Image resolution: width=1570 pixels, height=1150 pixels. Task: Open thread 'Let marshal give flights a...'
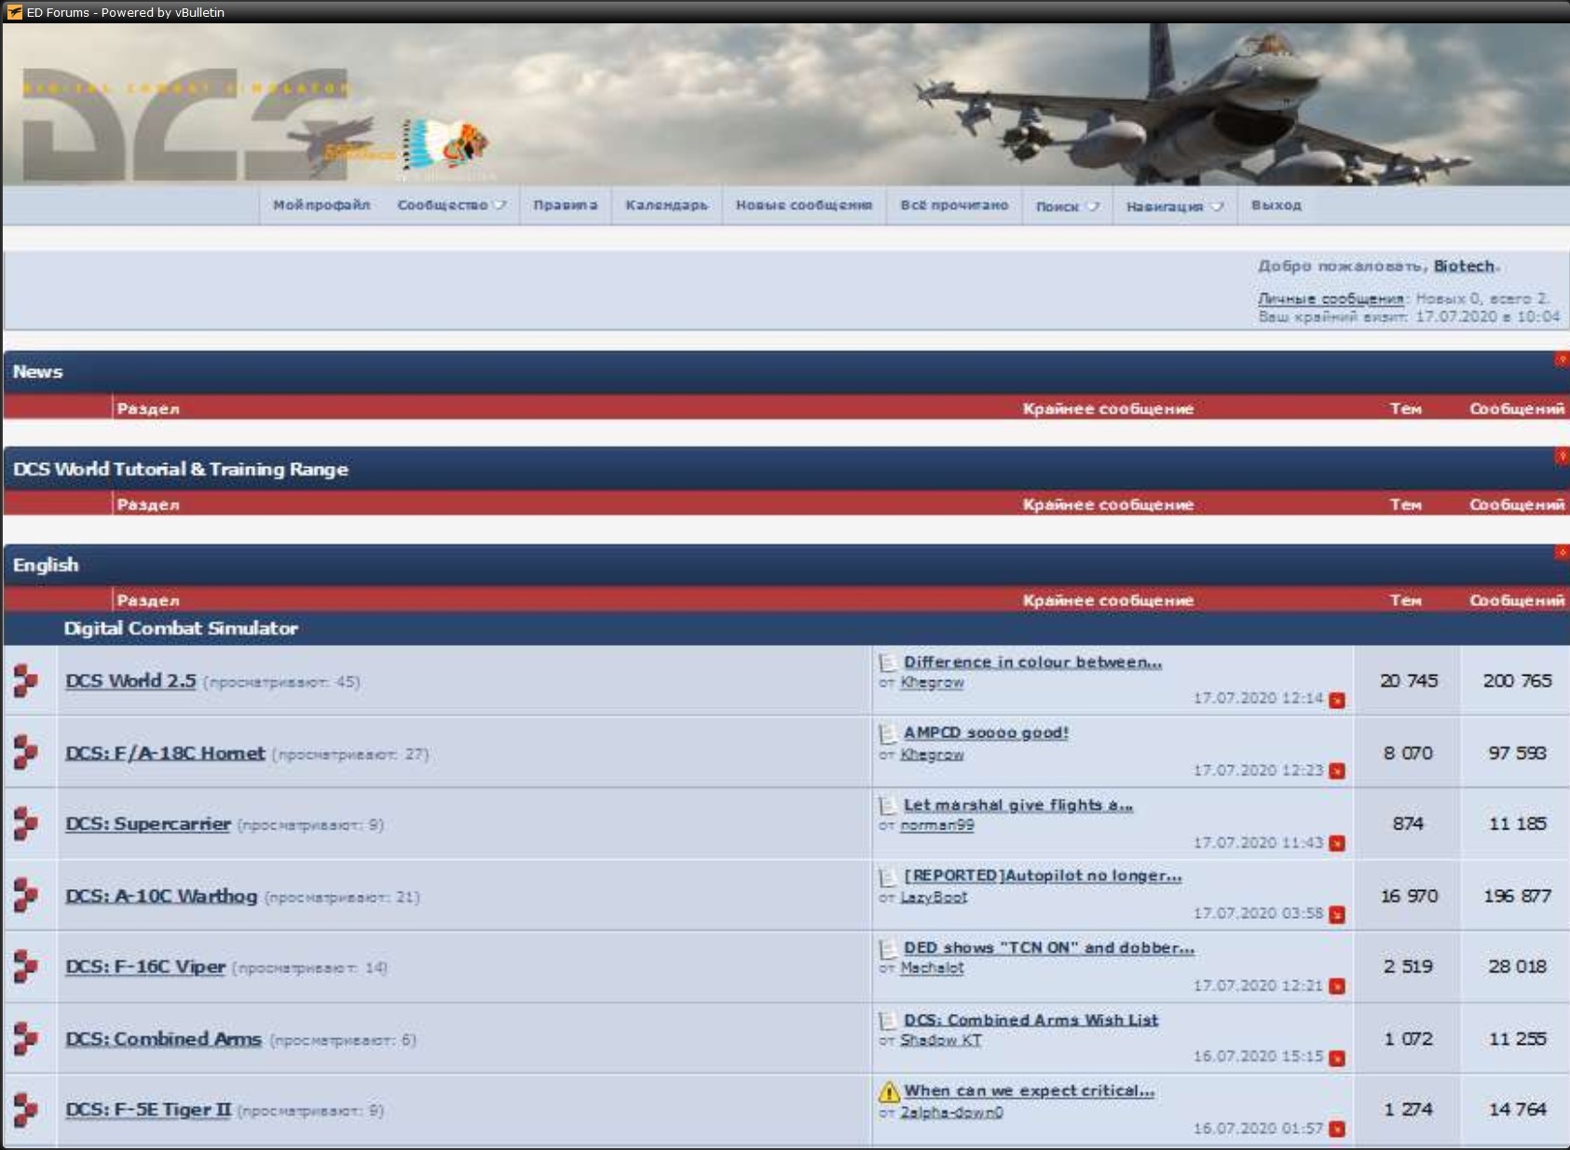(x=1018, y=804)
